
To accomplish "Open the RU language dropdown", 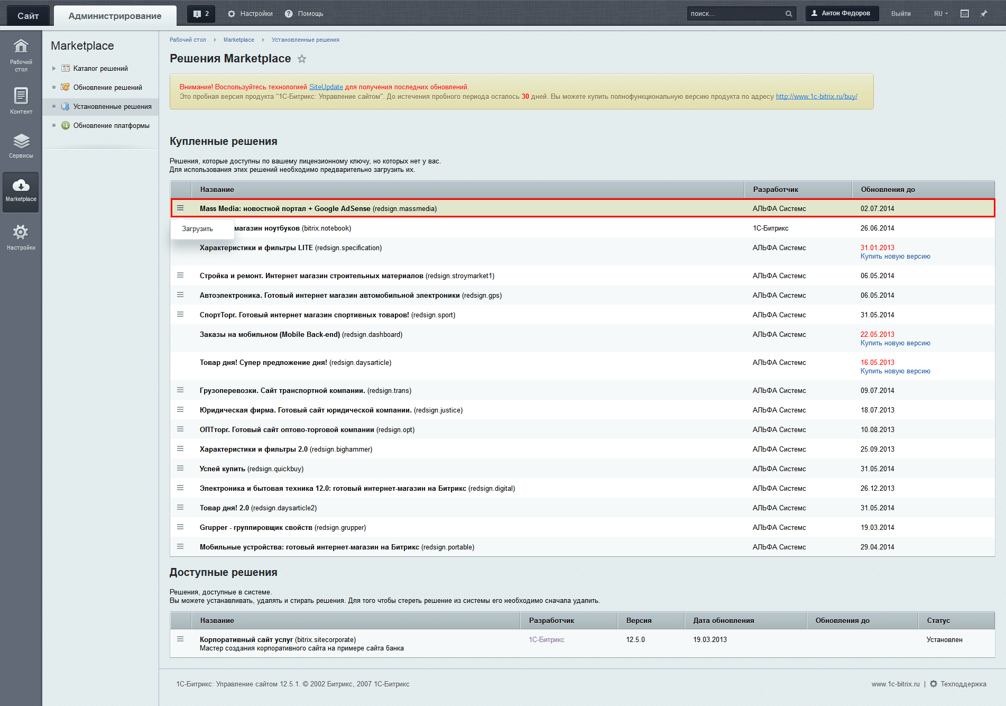I will pos(941,14).
